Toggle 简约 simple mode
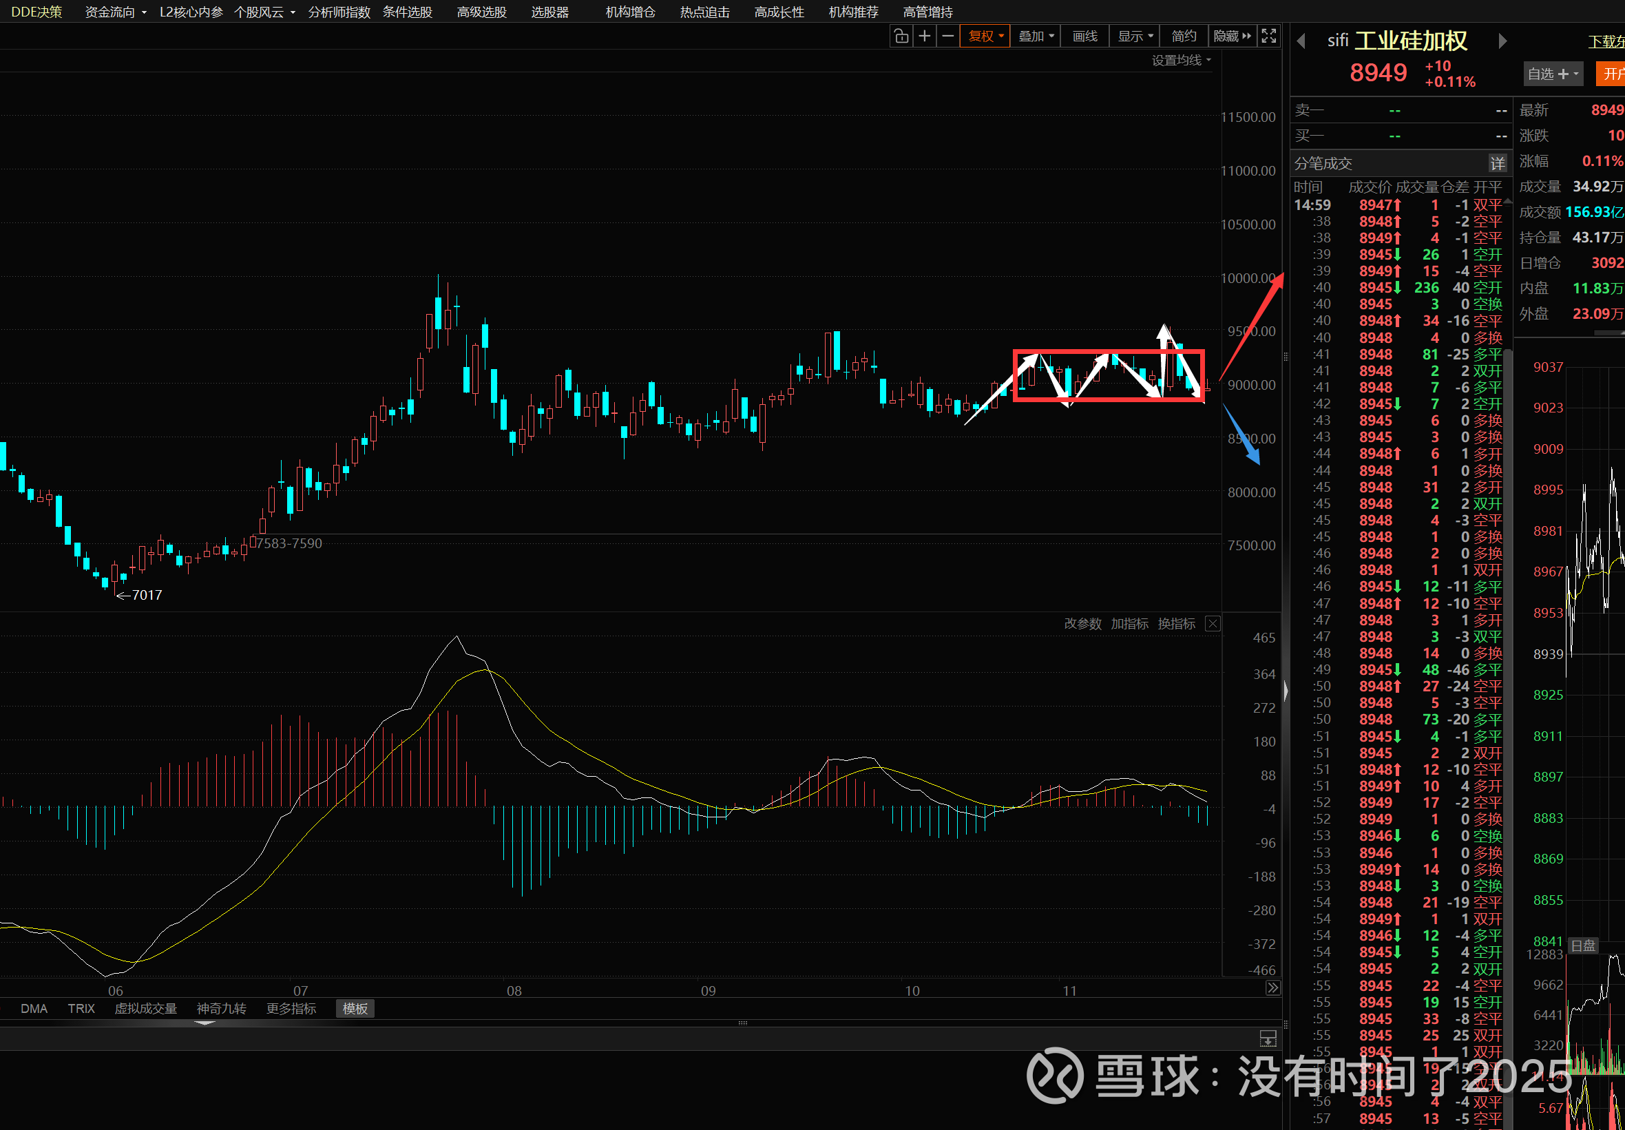 click(1184, 36)
